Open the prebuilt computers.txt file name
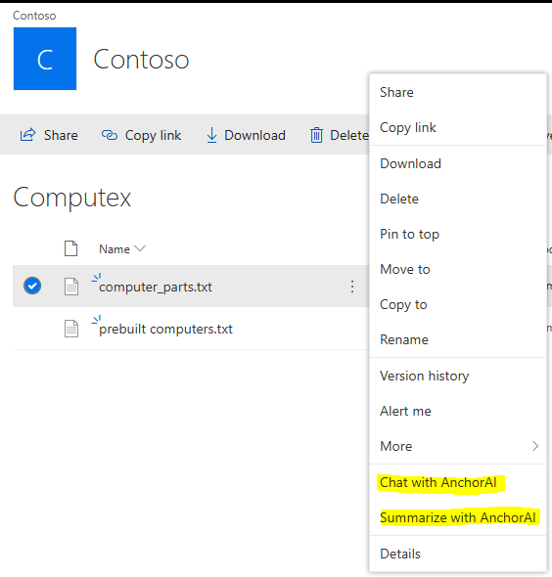 pyautogui.click(x=165, y=329)
